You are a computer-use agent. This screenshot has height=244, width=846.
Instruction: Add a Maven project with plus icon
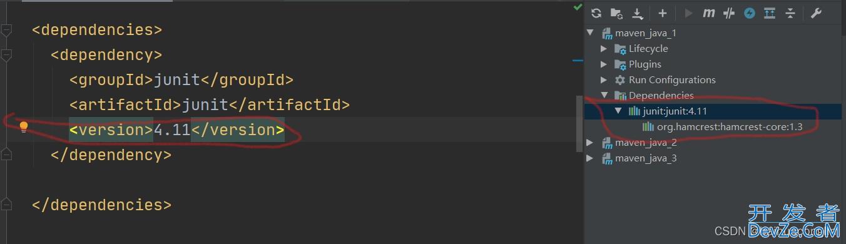click(663, 13)
